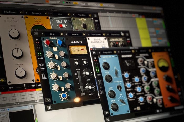Click the CPS selector on Vintage EQ-1A

116,73
